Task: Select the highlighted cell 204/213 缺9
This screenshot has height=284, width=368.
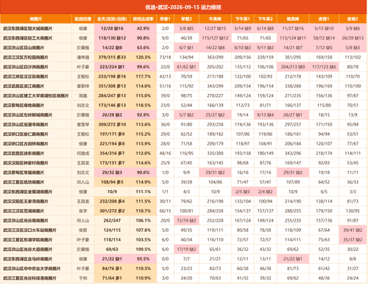Action: (x=293, y=67)
